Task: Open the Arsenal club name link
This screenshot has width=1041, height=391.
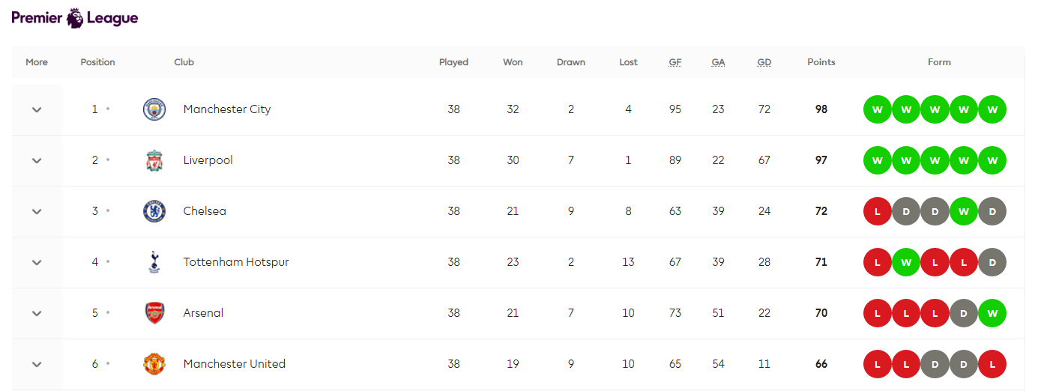Action: pos(203,313)
